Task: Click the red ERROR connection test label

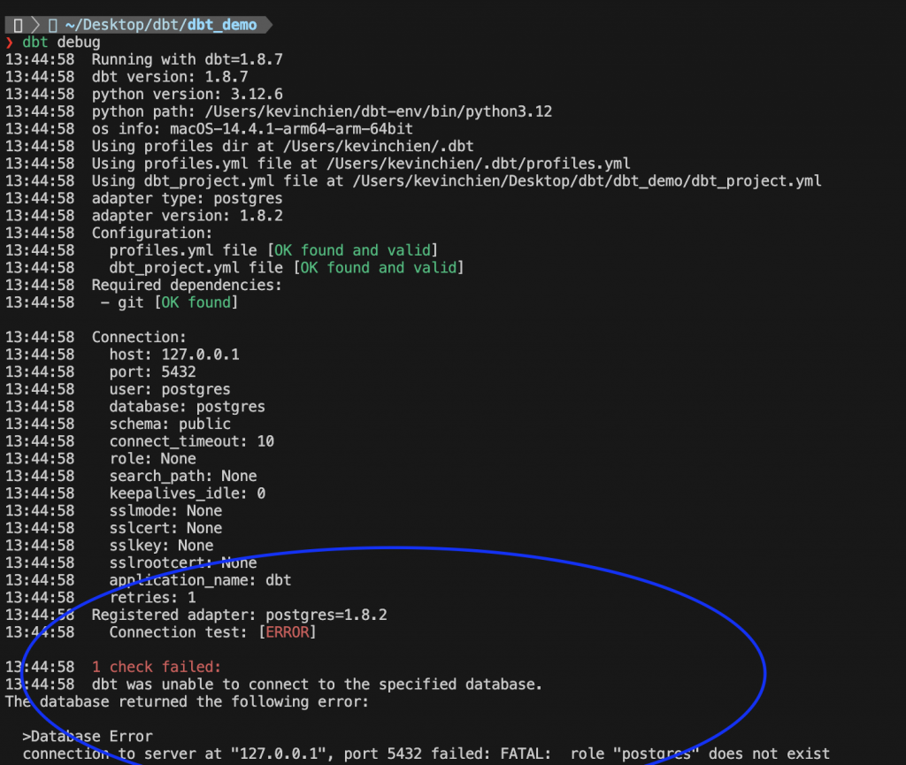Action: tap(288, 632)
